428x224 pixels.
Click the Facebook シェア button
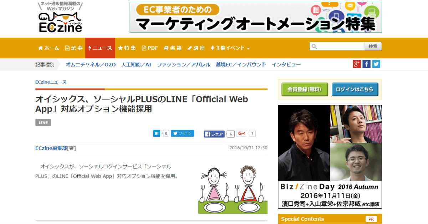(x=214, y=134)
